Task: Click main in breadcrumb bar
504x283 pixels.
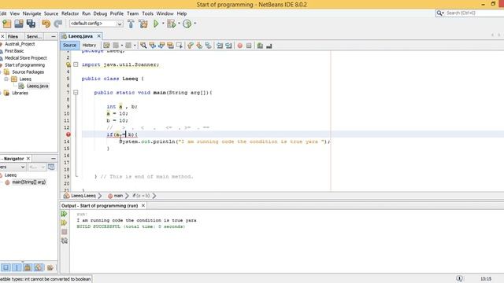Action: pos(118,196)
